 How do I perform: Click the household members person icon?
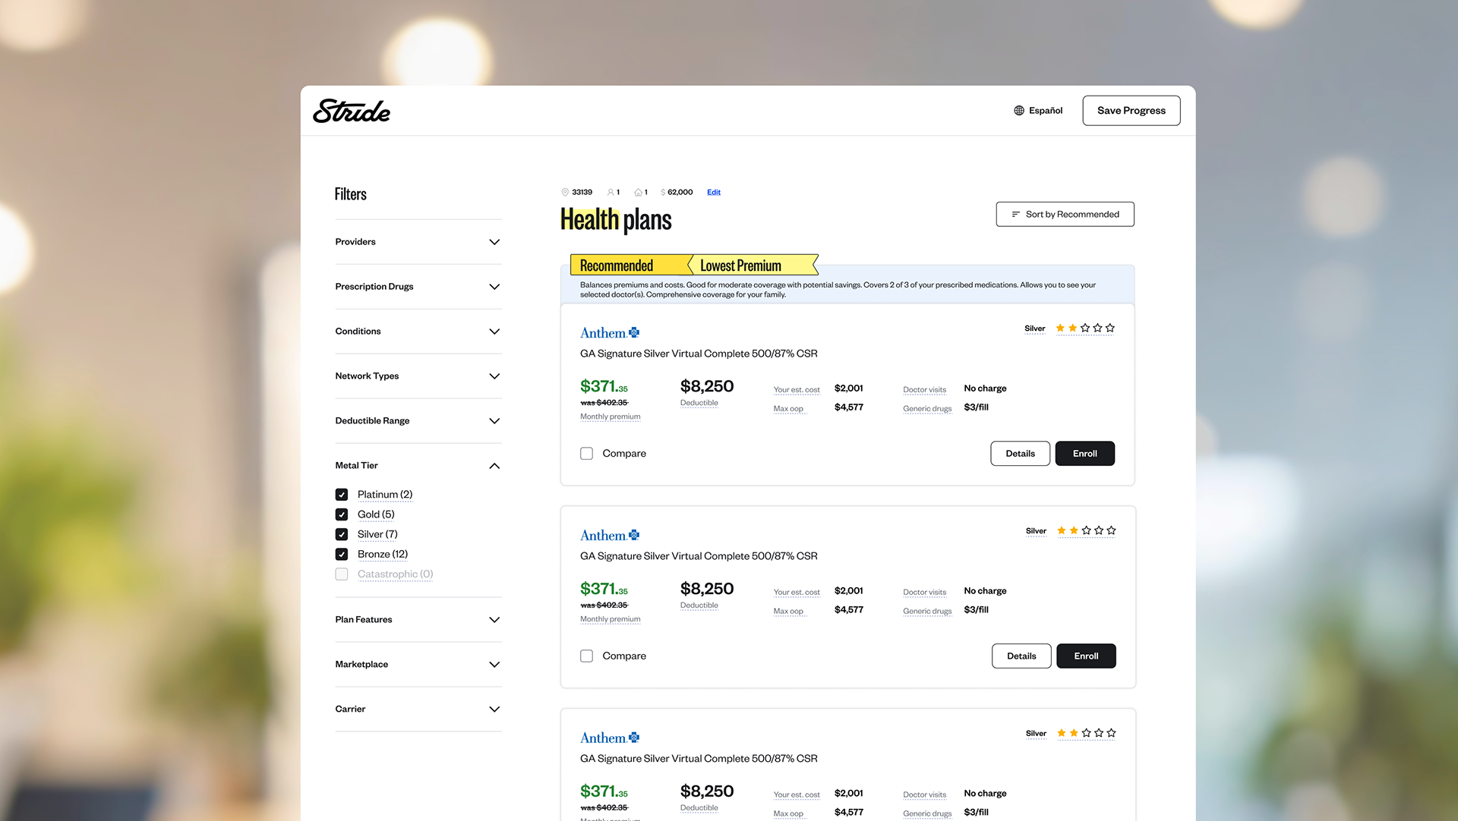click(611, 193)
